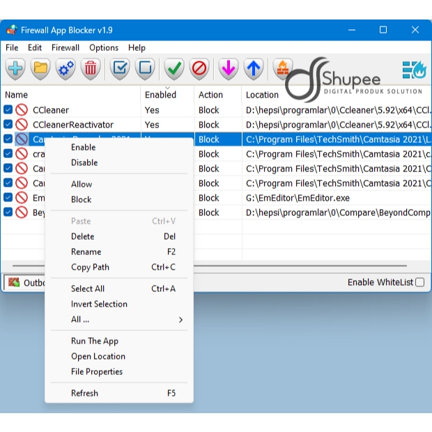Open the Options menu
Image resolution: width=432 pixels, height=432 pixels.
(104, 47)
